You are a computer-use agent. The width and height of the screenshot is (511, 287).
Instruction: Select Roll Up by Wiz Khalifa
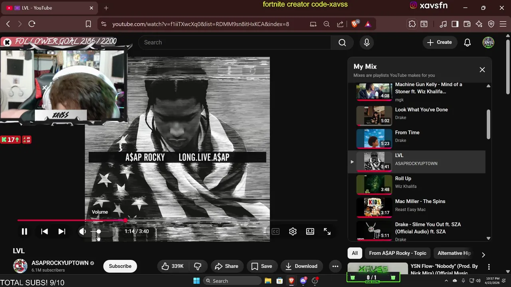pyautogui.click(x=417, y=184)
